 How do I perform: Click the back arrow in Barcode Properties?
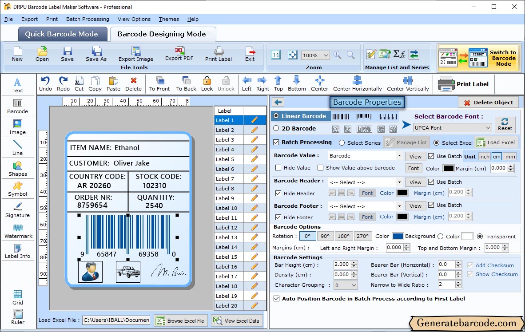point(278,102)
